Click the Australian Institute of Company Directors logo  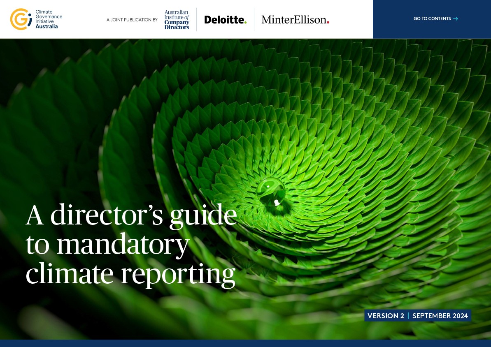[177, 20]
